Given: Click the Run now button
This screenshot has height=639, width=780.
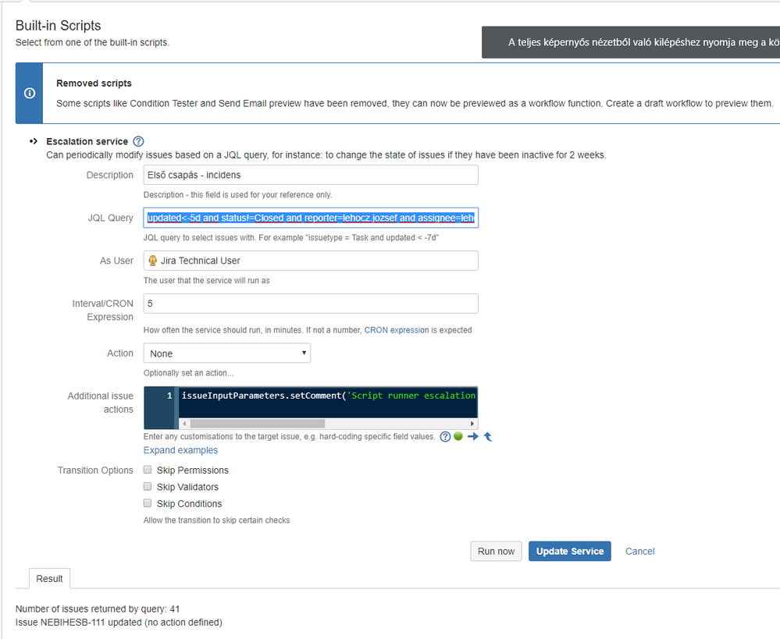Looking at the screenshot, I should coord(496,551).
